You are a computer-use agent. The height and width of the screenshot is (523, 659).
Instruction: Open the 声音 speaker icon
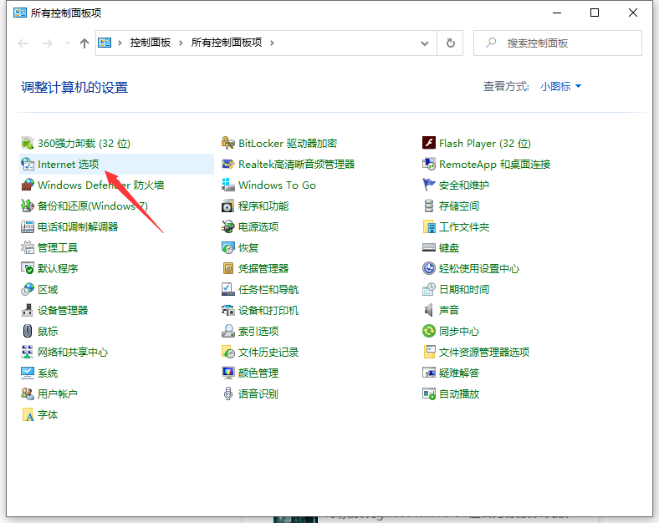tap(429, 311)
